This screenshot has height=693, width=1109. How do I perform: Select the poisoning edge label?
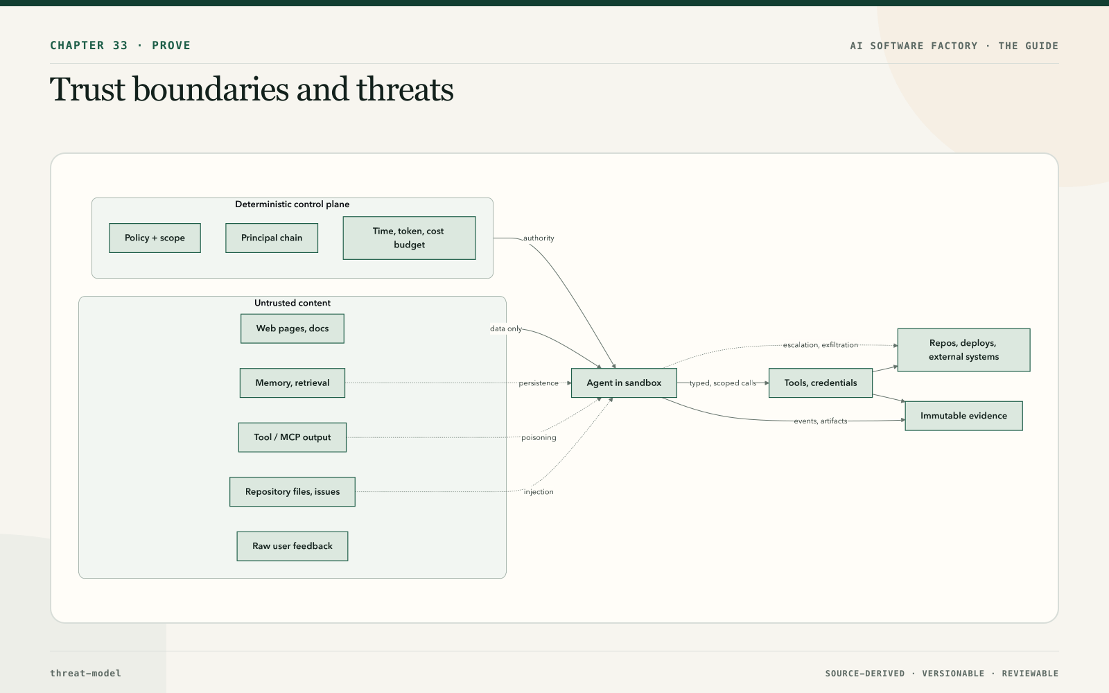coord(539,437)
